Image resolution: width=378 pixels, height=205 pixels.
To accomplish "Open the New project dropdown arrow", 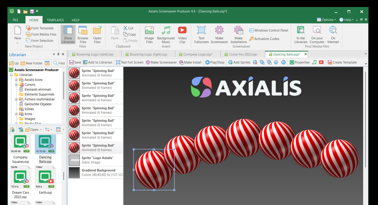I will click(x=17, y=43).
